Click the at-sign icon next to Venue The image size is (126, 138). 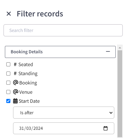[x=16, y=92]
